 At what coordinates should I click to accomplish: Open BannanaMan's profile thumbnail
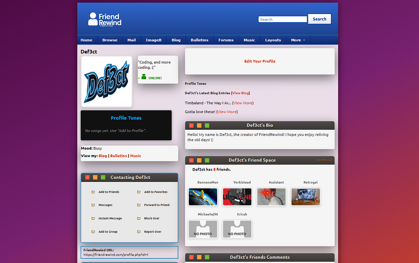click(x=203, y=197)
